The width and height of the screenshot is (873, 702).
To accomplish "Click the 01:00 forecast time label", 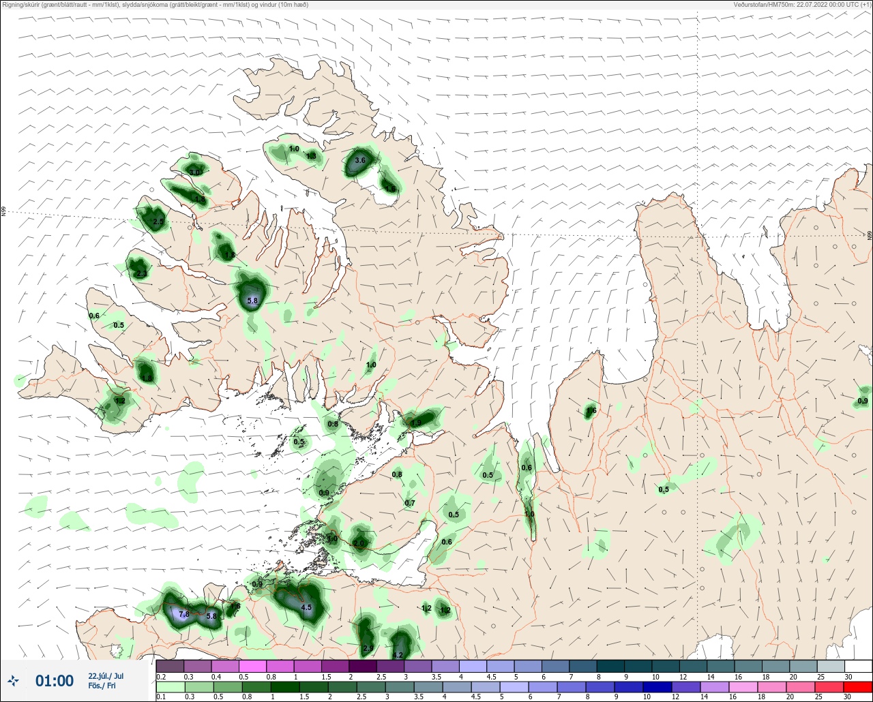I will 55,681.
